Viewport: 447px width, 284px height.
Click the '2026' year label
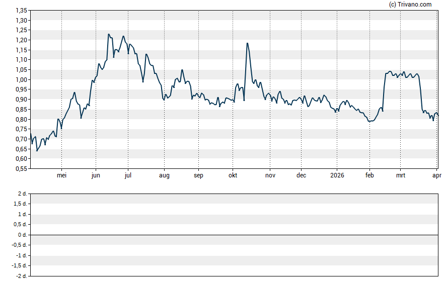coord(337,175)
